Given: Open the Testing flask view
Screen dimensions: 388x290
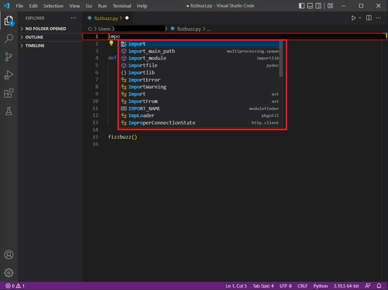Looking at the screenshot, I should tap(9, 111).
